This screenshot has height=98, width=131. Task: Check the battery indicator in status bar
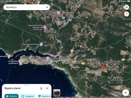[x=129, y=1]
